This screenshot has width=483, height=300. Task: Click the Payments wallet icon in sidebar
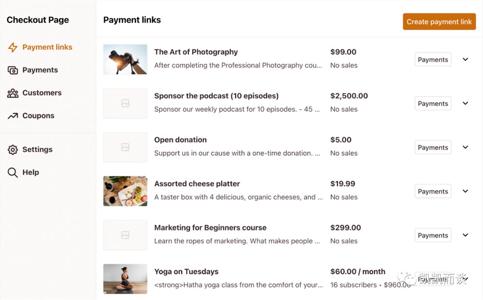(13, 70)
